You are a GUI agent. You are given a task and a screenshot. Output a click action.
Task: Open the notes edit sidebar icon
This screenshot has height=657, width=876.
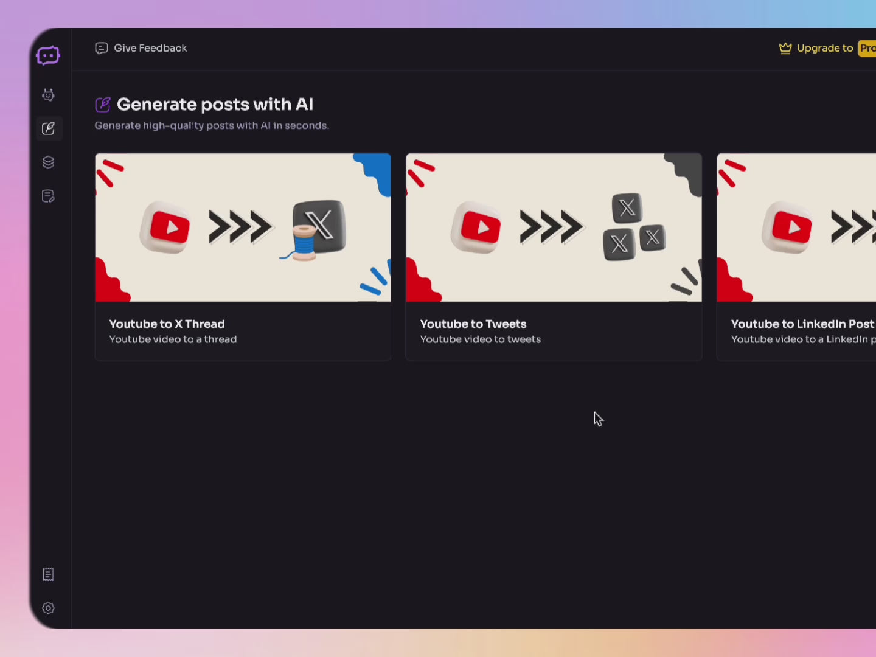point(48,196)
